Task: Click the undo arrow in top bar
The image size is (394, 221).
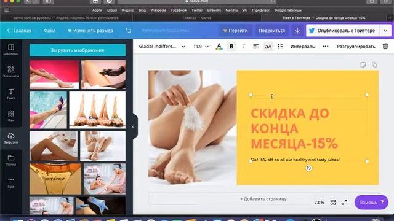Action: (128, 31)
